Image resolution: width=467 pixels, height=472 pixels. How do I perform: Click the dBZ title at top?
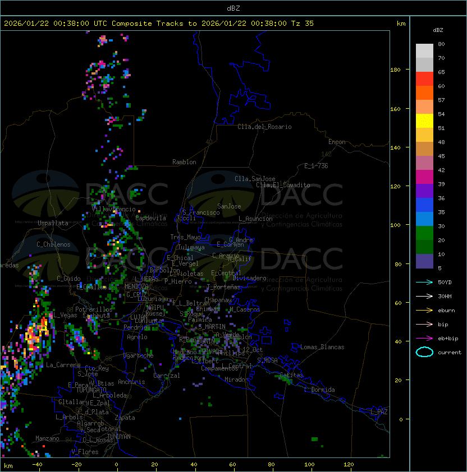[x=233, y=8]
